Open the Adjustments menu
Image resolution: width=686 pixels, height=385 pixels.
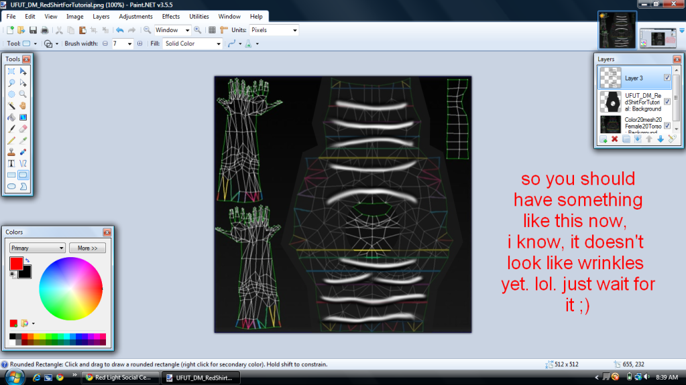[135, 17]
